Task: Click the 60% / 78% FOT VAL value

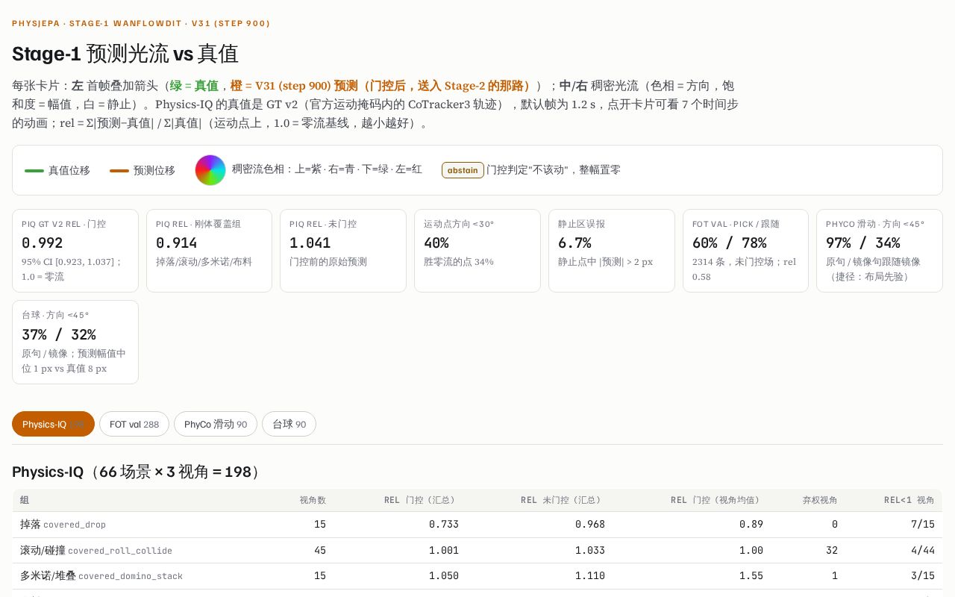Action: click(730, 243)
